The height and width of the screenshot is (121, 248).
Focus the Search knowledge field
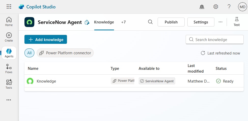tap(215, 39)
